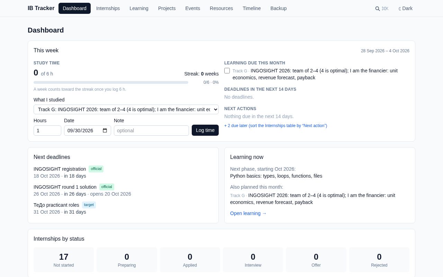Click the Log time button
Image resolution: width=443 pixels, height=277 pixels.
coord(205,130)
